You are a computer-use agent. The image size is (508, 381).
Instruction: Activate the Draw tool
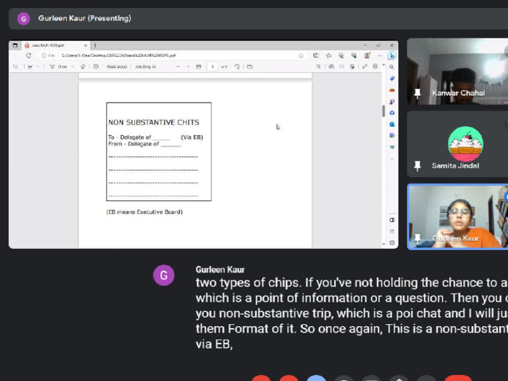(x=58, y=66)
